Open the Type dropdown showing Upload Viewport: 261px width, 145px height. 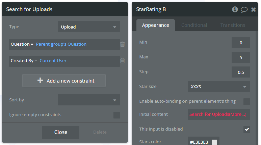pos(89,27)
